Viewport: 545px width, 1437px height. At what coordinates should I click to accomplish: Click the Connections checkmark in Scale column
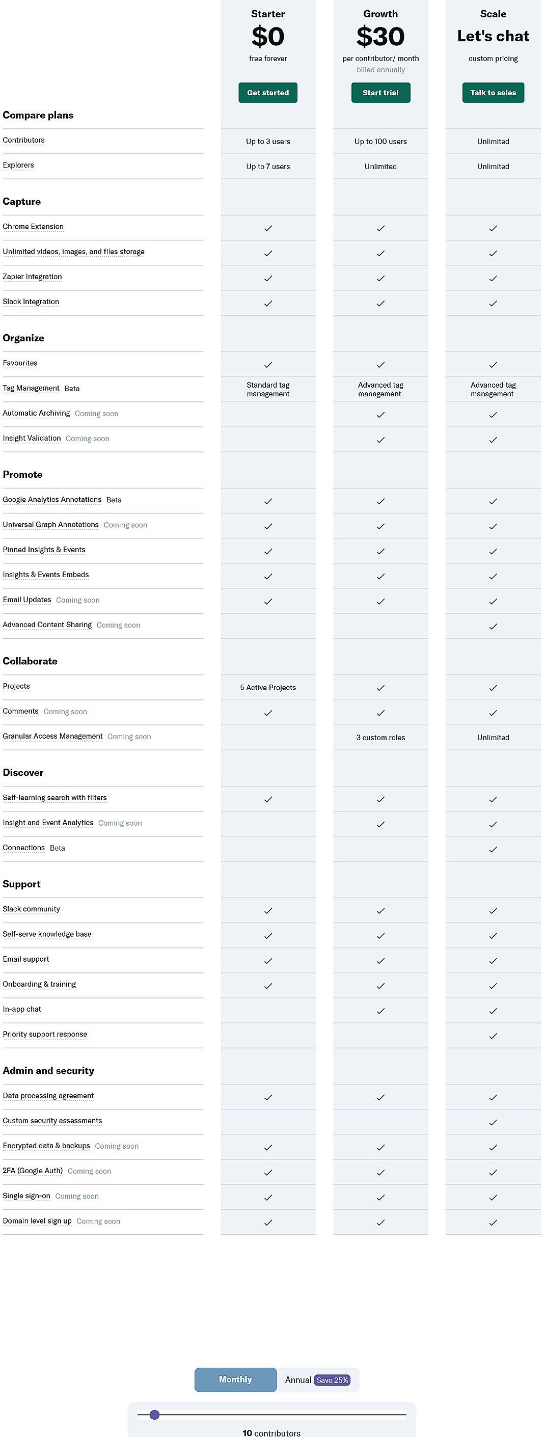[x=493, y=849]
